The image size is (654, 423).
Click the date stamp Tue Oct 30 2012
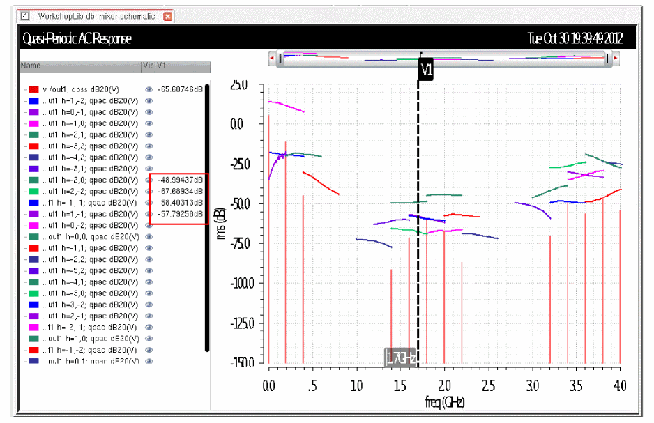[x=575, y=39]
